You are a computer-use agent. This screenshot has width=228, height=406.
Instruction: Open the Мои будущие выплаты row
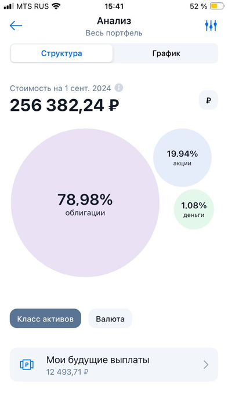[114, 365]
